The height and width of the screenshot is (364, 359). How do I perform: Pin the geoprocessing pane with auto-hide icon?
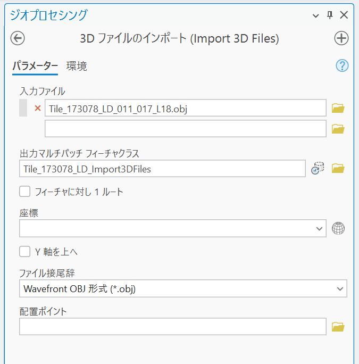pyautogui.click(x=330, y=15)
